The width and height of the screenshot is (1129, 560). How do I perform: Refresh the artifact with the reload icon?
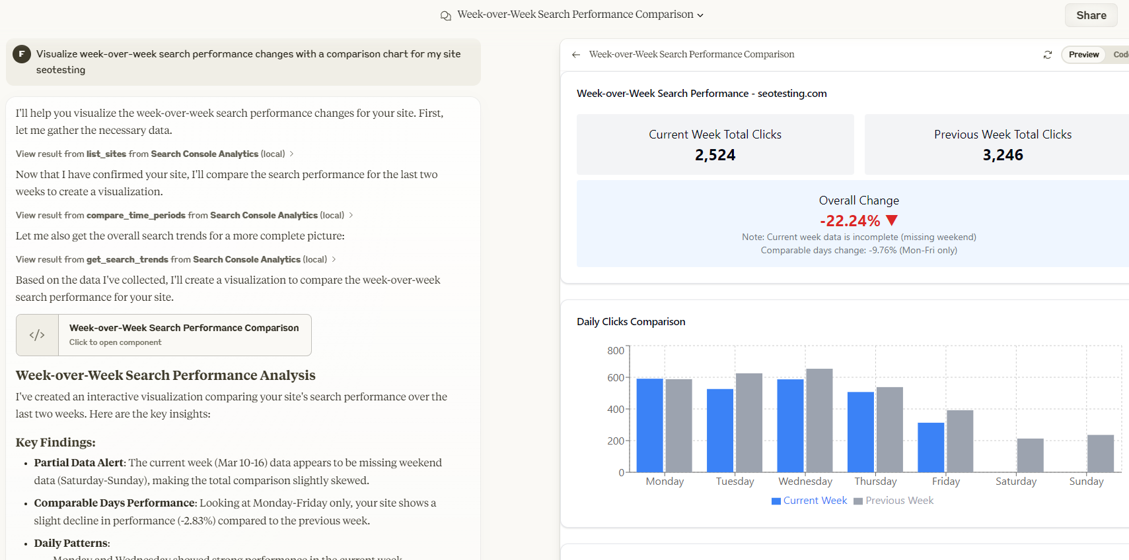pos(1047,55)
